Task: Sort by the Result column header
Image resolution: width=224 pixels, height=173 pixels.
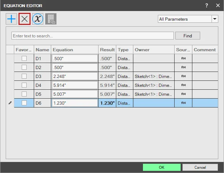Action: coord(107,49)
